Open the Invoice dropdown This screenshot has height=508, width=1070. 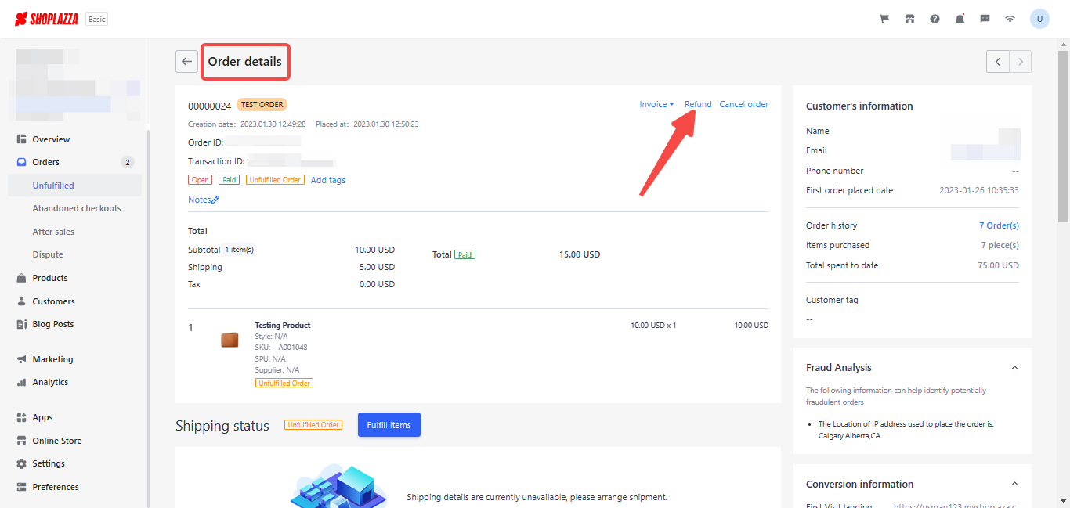click(656, 104)
